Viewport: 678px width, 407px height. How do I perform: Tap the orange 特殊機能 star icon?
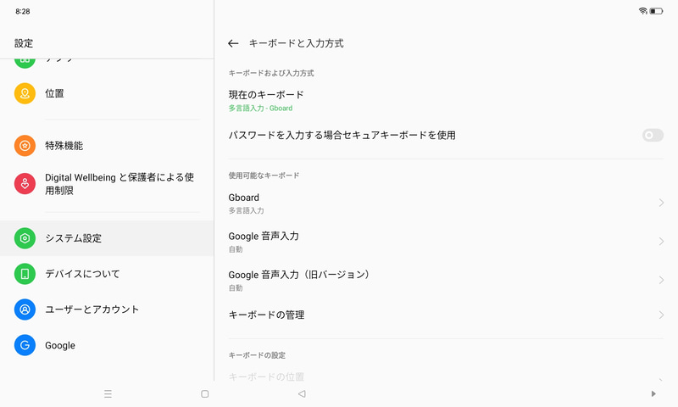tap(25, 146)
